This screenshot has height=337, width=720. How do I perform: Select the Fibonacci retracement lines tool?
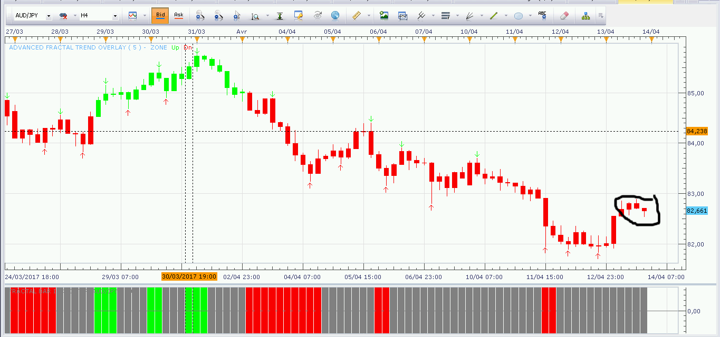point(445,16)
